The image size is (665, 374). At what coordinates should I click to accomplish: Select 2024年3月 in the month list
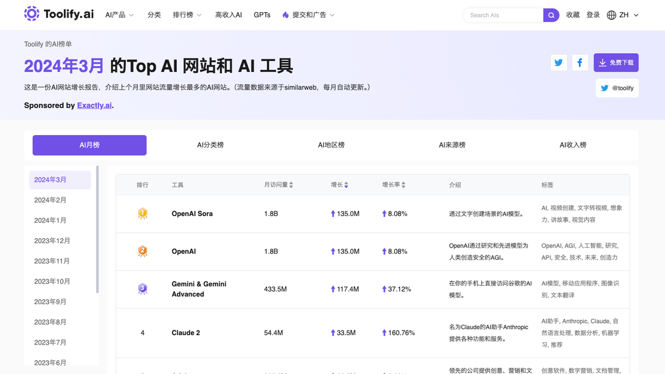pyautogui.click(x=60, y=180)
